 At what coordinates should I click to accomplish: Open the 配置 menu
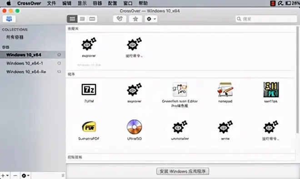(x=112, y=3)
